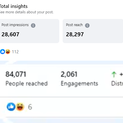
Task: Click the Total insights heading
Action: (x=14, y=7)
